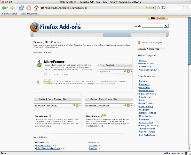The height and width of the screenshot is (155, 191).
Task: Click the featured MicroFarmer heading
Action: [x=54, y=62]
